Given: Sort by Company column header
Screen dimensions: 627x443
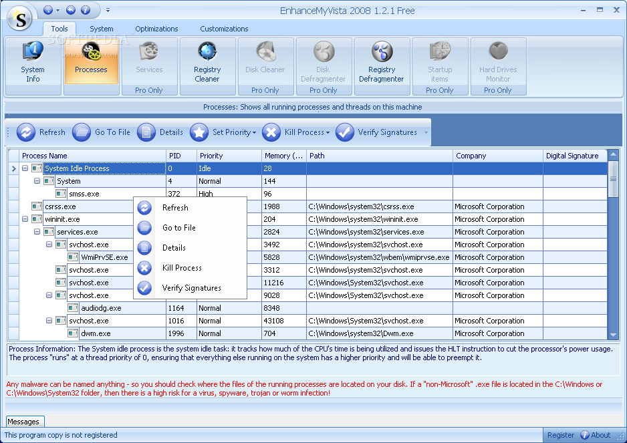Looking at the screenshot, I should 498,156.
